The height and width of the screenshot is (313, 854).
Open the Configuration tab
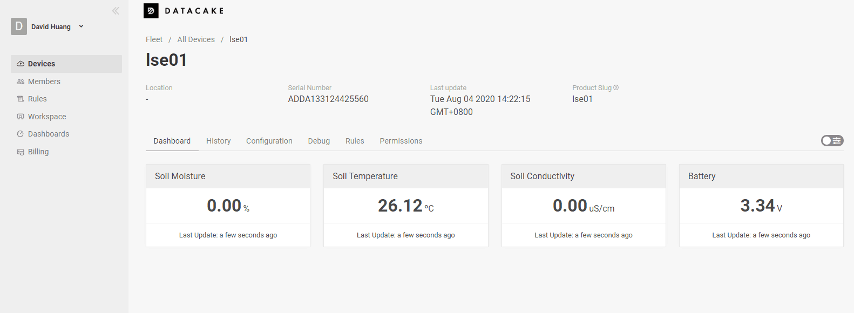[269, 141]
